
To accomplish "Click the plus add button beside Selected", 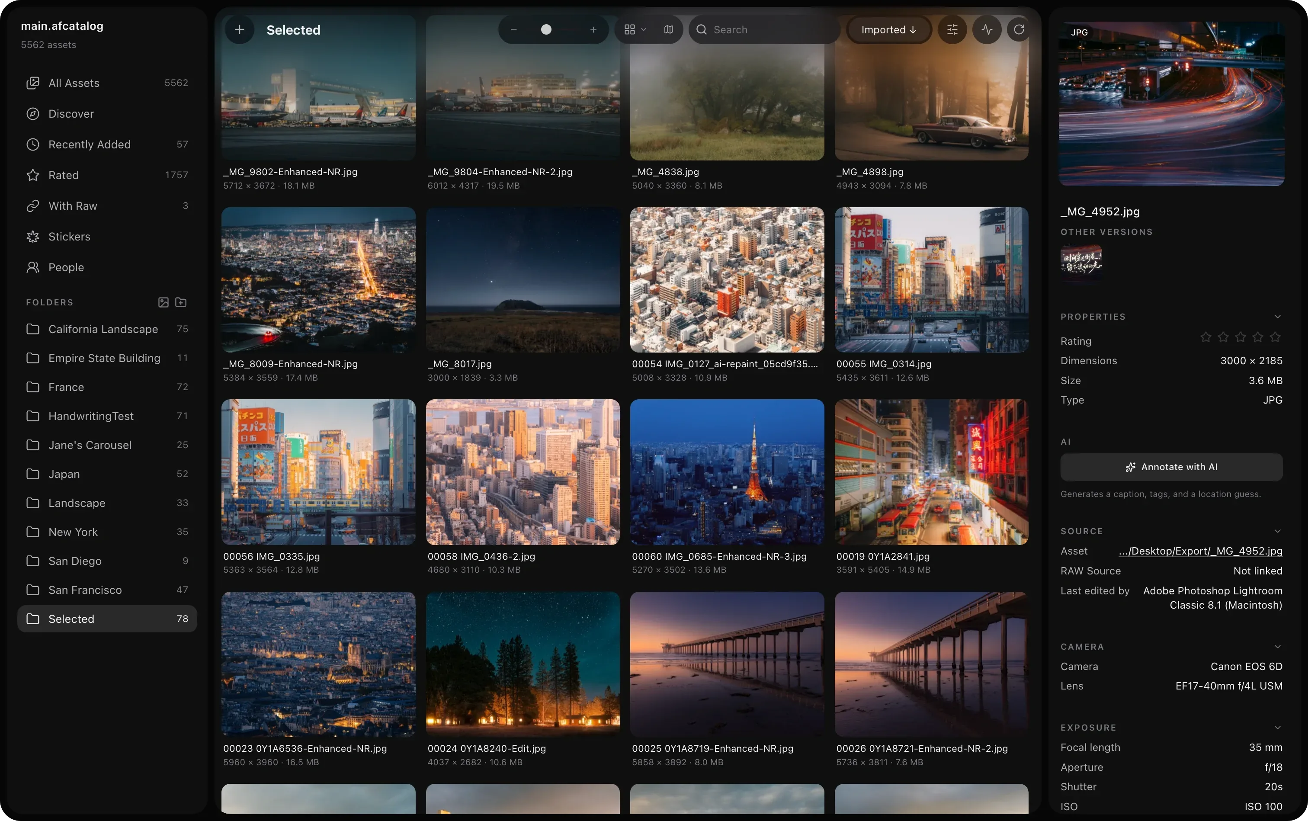I will pyautogui.click(x=240, y=30).
